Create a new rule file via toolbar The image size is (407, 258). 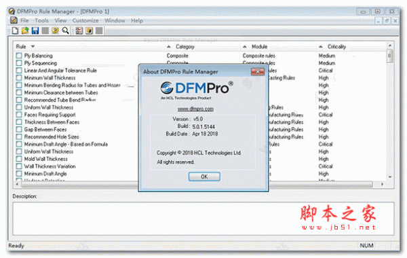15,31
